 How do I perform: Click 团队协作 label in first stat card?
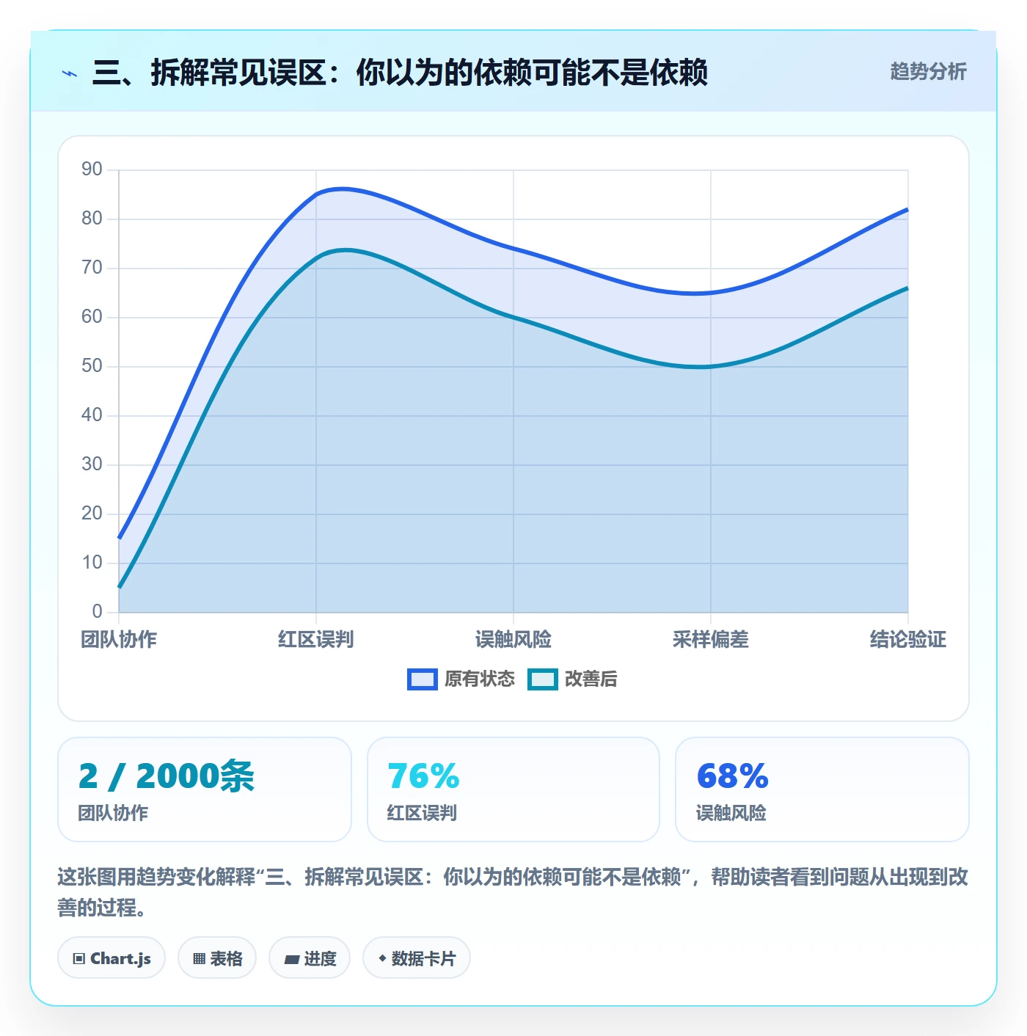[113, 813]
